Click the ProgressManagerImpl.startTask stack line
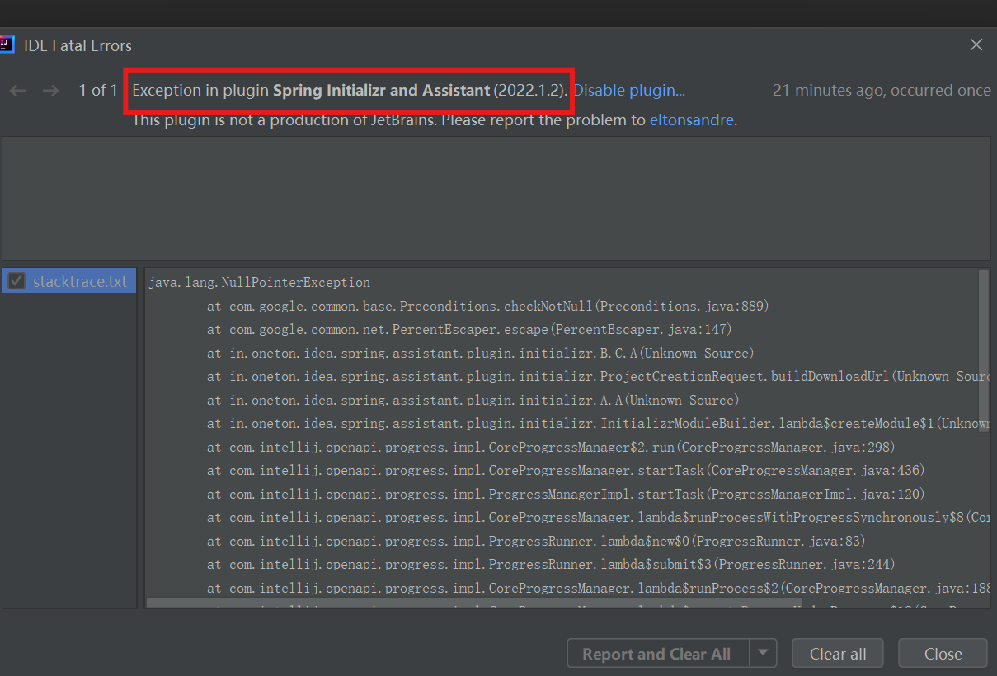Image resolution: width=997 pixels, height=676 pixels. click(x=566, y=494)
